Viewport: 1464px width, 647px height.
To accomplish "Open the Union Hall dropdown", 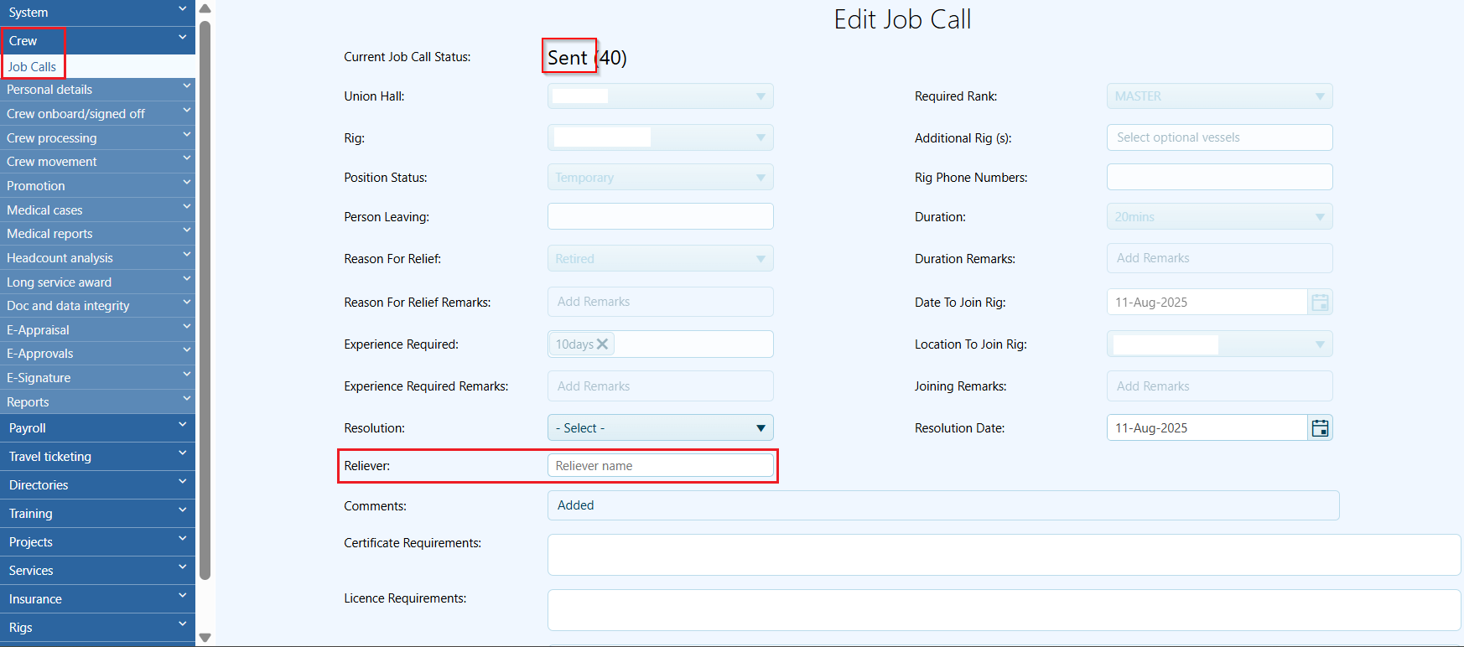I will [661, 96].
